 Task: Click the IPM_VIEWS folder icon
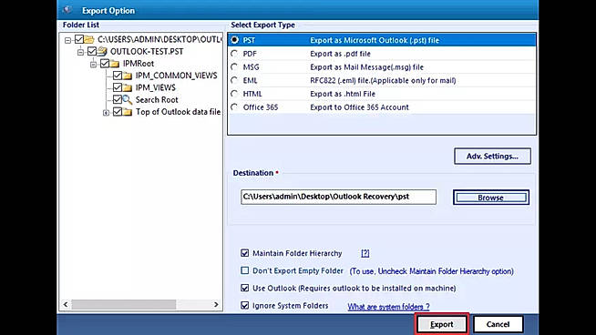pyautogui.click(x=128, y=87)
